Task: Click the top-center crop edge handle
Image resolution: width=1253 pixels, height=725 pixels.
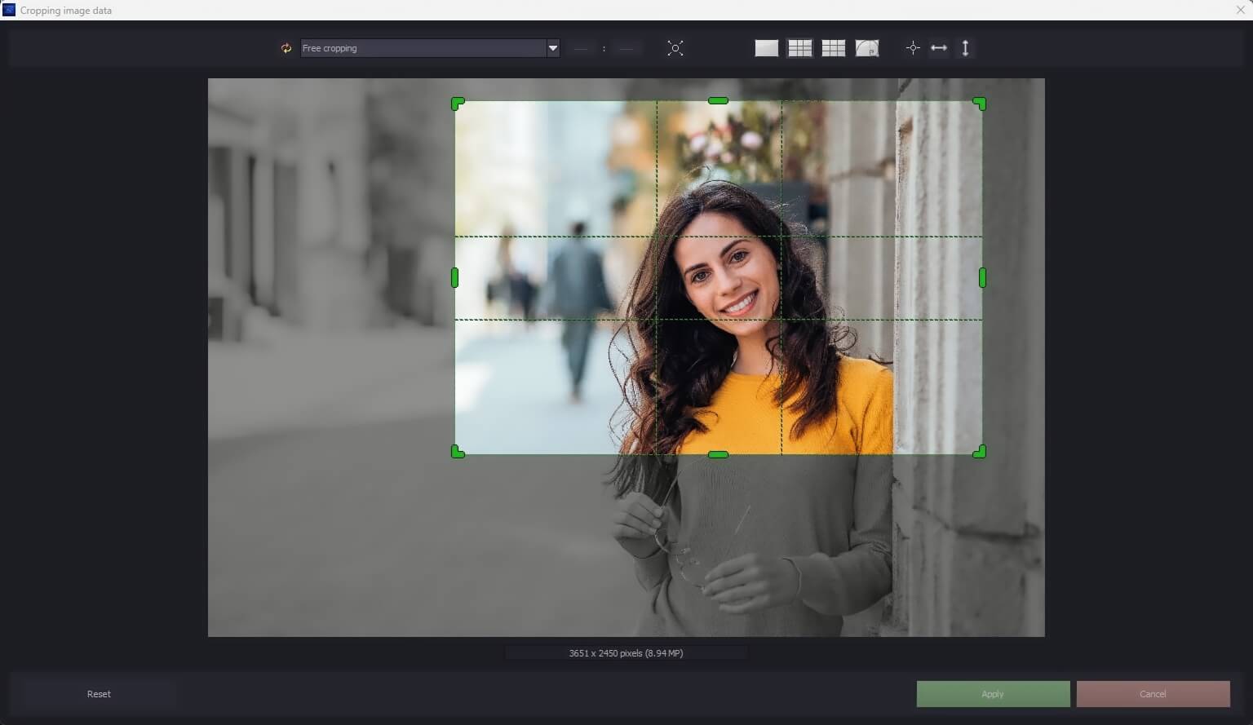Action: (718, 101)
